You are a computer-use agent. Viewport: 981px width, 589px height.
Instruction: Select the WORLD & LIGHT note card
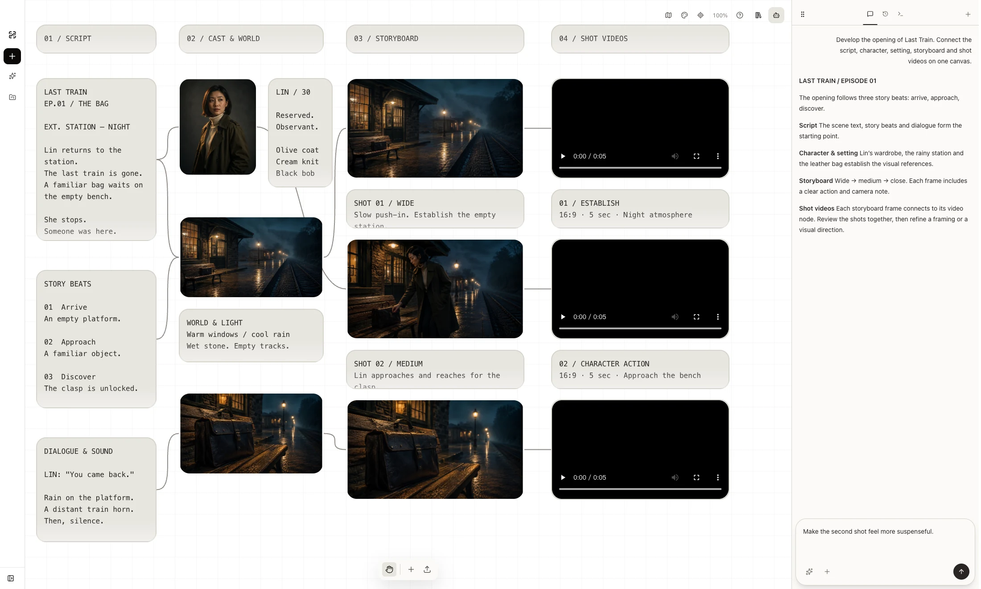(x=251, y=335)
